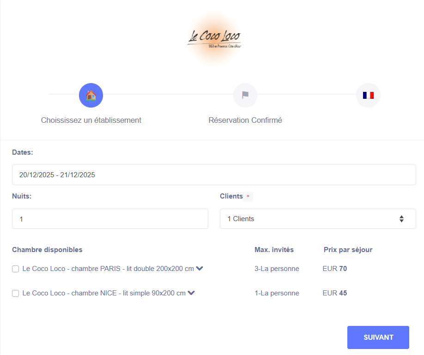The height and width of the screenshot is (355, 424).
Task: Check the chambre PARIS checkbox
Action: (x=16, y=269)
